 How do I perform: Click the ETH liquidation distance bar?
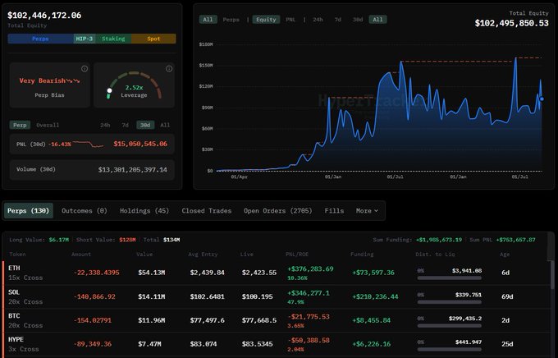[450, 278]
